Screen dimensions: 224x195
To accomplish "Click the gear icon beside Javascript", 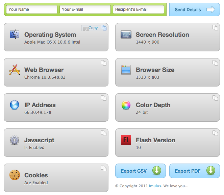I will pyautogui.click(x=15, y=140).
